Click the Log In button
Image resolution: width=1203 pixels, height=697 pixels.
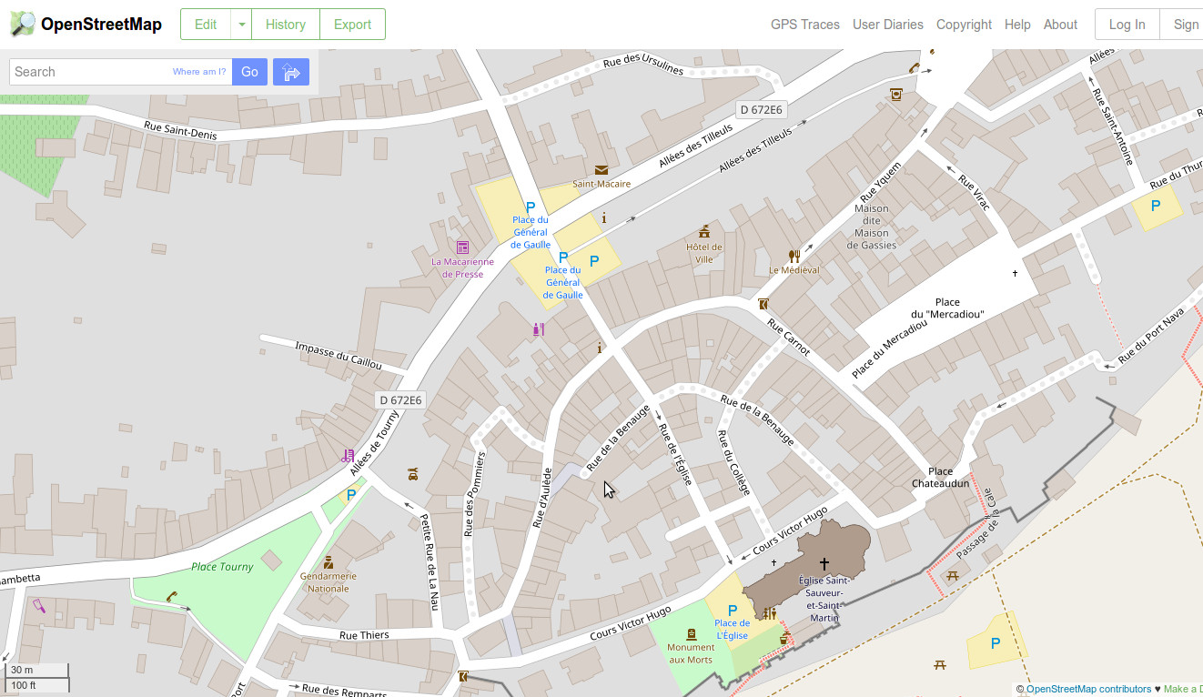click(x=1127, y=25)
